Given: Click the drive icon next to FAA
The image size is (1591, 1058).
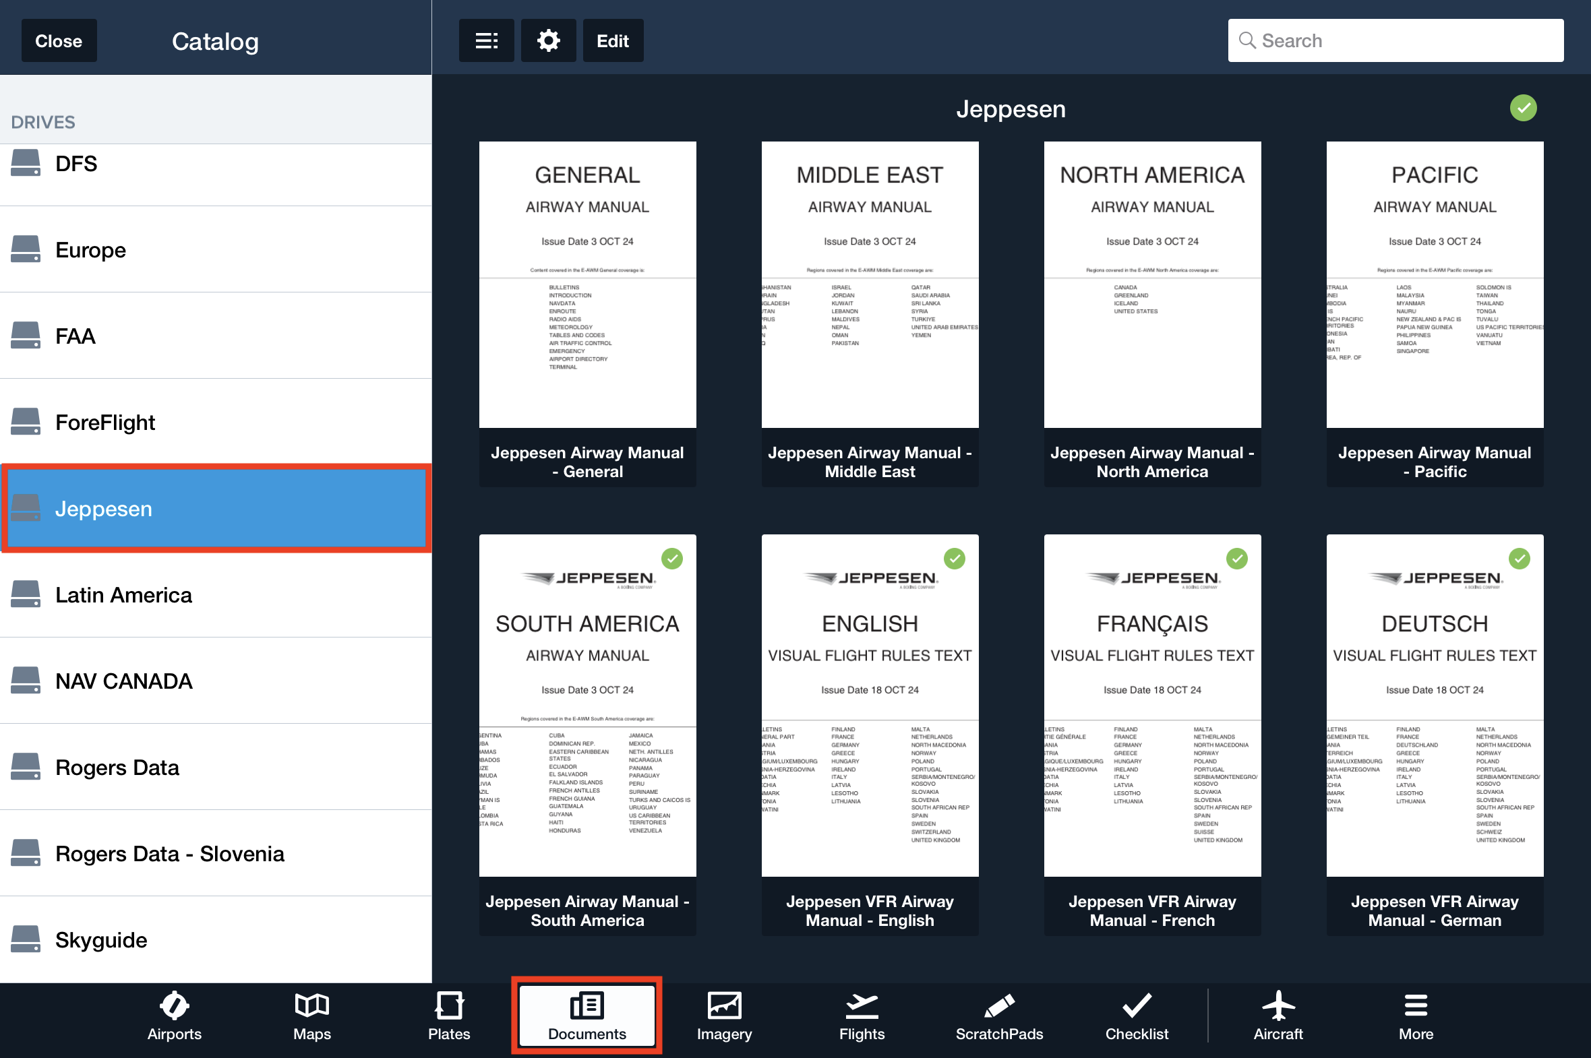Looking at the screenshot, I should (x=26, y=336).
